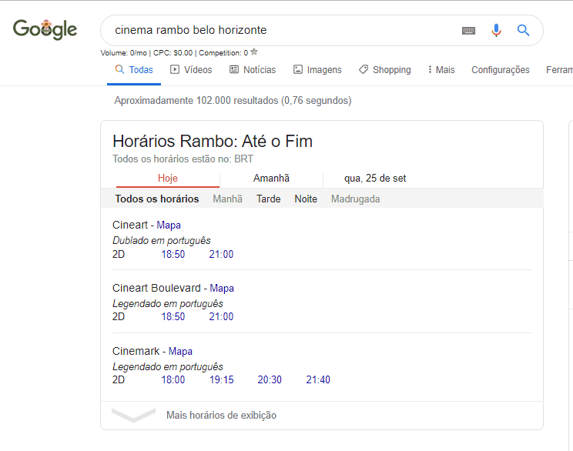Filter showtimes by Madrugada
Screen dimensions: 573x451
coord(355,199)
